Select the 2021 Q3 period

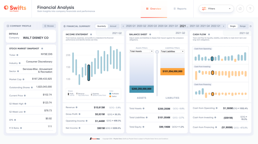click(194, 26)
